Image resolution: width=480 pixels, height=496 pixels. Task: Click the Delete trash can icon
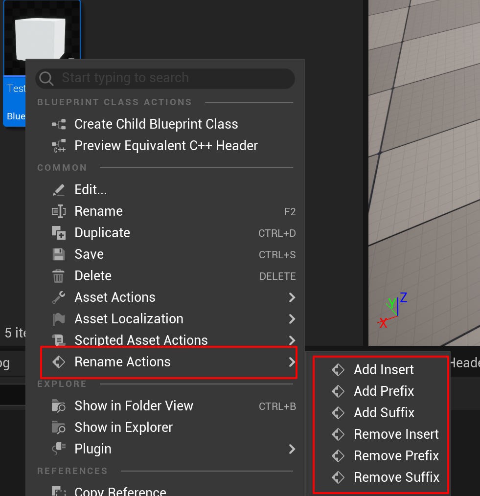click(x=58, y=276)
